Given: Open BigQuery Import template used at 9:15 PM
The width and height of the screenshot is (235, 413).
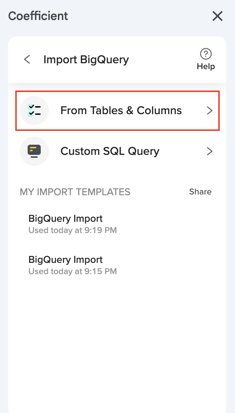Looking at the screenshot, I should click(x=65, y=260).
